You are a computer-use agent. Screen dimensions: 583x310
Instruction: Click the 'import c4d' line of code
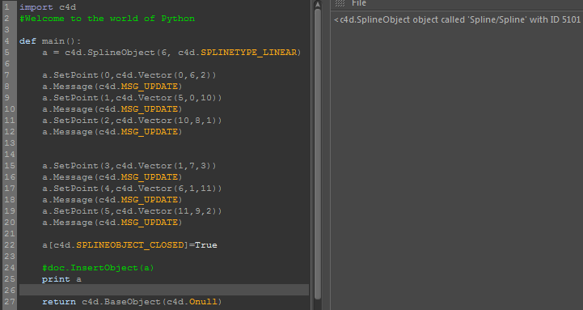[x=48, y=7]
